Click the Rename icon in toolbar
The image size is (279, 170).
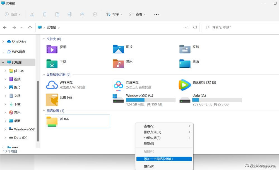click(70, 15)
